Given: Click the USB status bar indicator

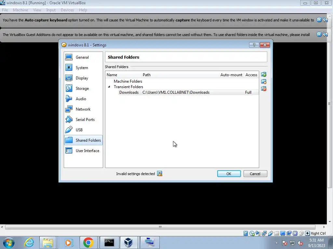Looking at the screenshot, I should click(270, 233).
